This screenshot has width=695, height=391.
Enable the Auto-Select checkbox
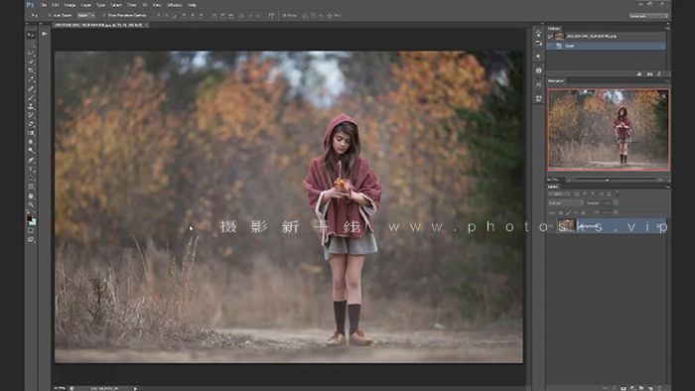tap(50, 16)
